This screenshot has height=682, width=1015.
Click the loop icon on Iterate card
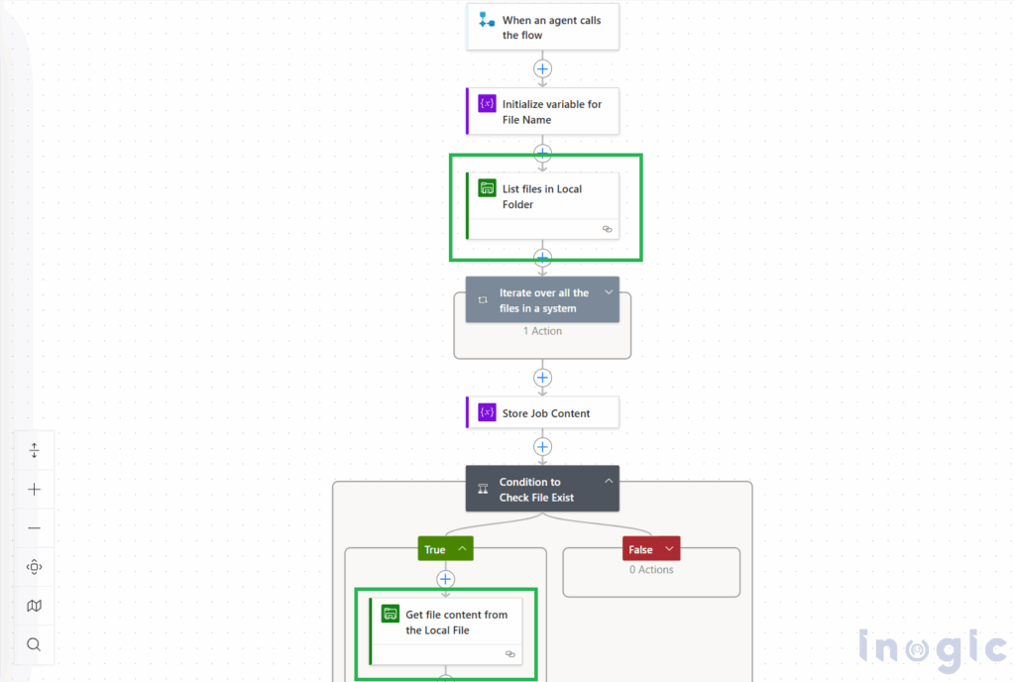pyautogui.click(x=484, y=299)
